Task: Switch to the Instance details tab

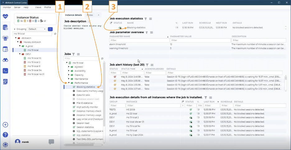Action: 73,15
